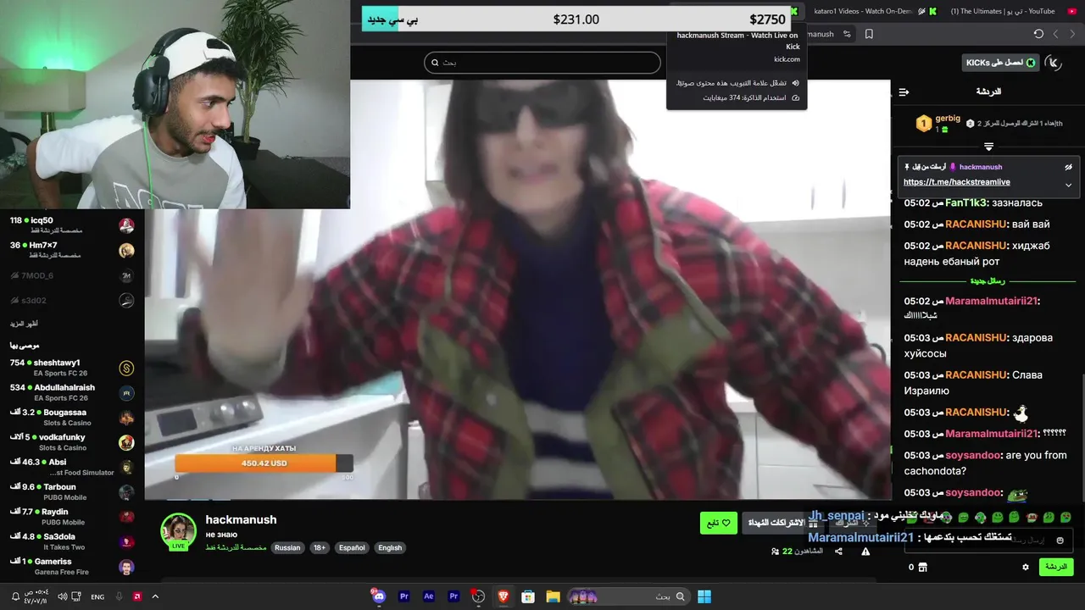Open Hm7×7 followed channel
This screenshot has width=1085, height=610.
tap(72, 250)
